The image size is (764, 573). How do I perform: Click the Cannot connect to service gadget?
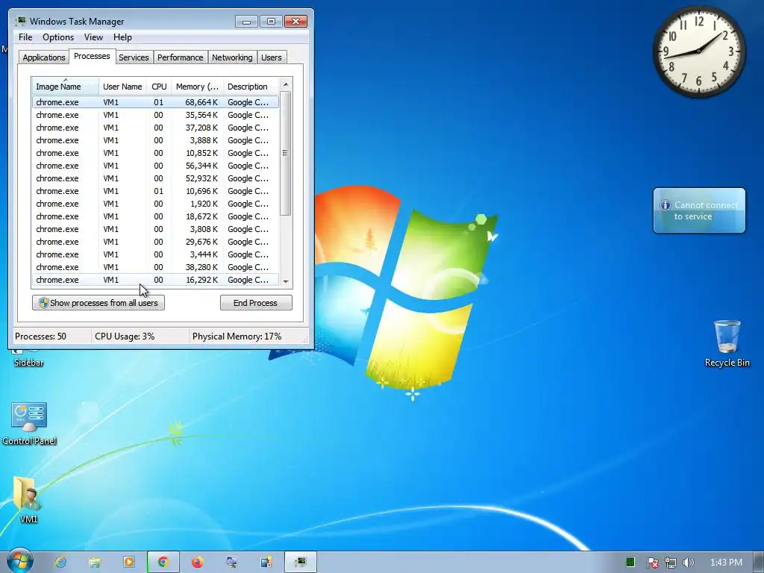pos(699,210)
